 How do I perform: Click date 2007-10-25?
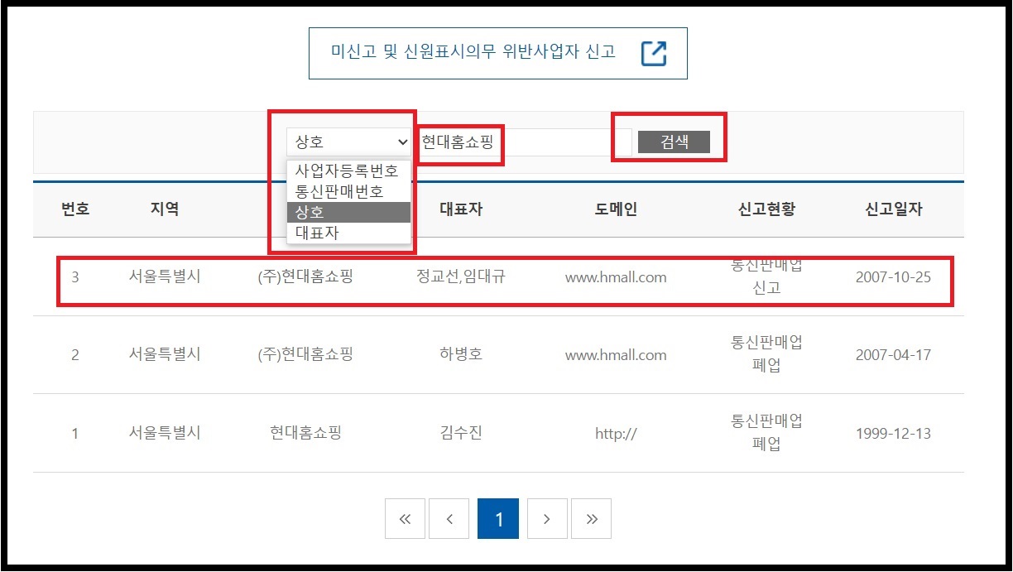[x=893, y=277]
